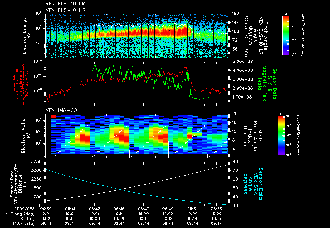The height and width of the screenshot is (228, 330).
Task: Click the 'VEx ELS-10 HR' plot title
Action: point(66,10)
